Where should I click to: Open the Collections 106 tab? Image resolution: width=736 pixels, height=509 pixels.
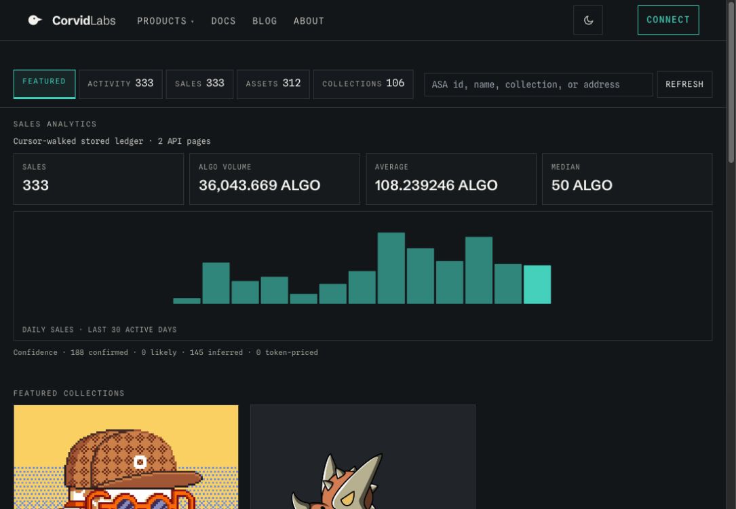[x=364, y=84]
